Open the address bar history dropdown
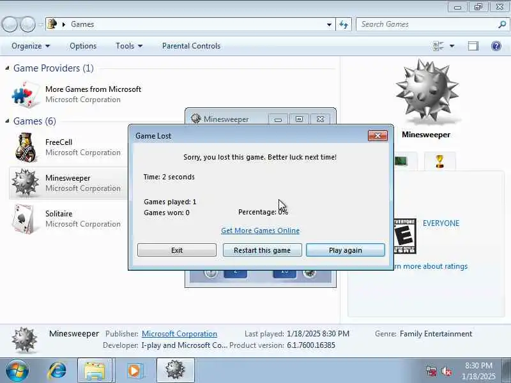 pyautogui.click(x=329, y=24)
